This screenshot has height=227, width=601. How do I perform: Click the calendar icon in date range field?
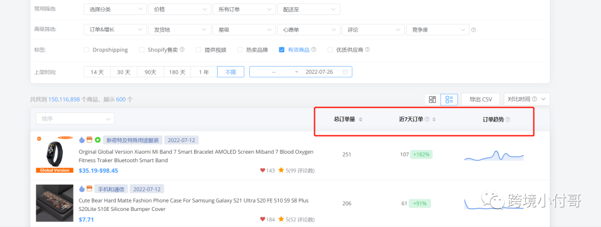345,72
